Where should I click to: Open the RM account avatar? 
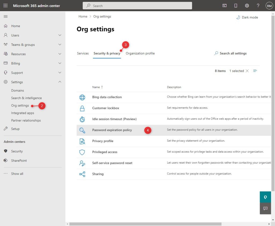[x=269, y=6]
